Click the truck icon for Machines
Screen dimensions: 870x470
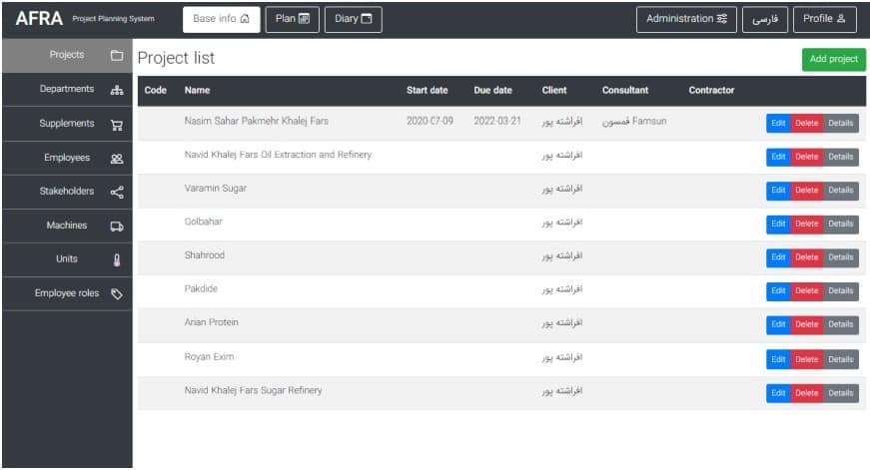[x=116, y=227]
